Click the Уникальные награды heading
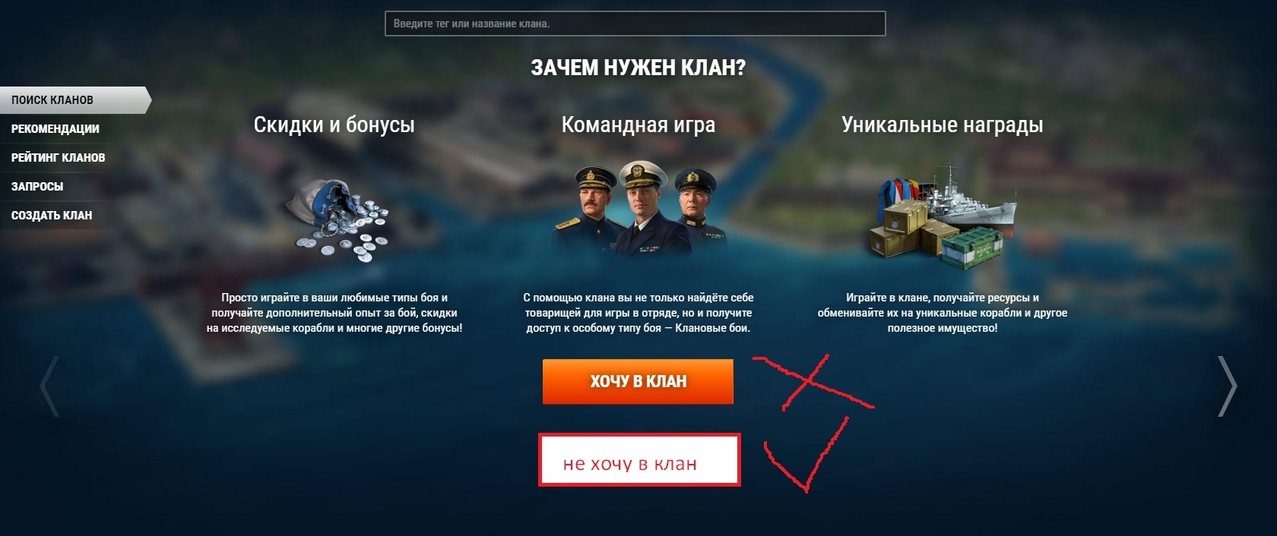The width and height of the screenshot is (1277, 536). (x=943, y=125)
